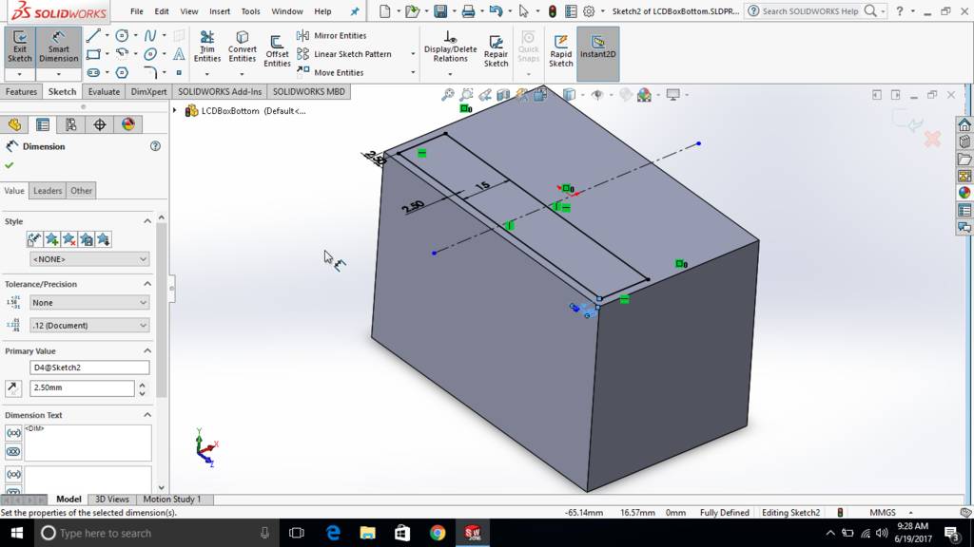Image resolution: width=974 pixels, height=547 pixels.
Task: Open the DimXpertManager panel tab
Action: pyautogui.click(x=99, y=124)
